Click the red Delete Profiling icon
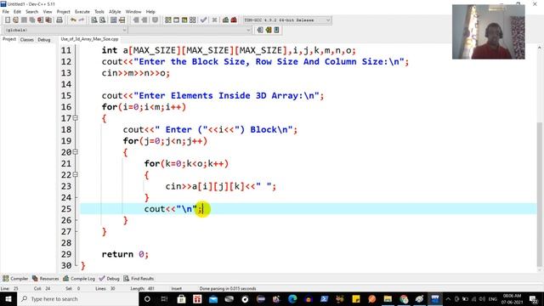 click(x=234, y=20)
